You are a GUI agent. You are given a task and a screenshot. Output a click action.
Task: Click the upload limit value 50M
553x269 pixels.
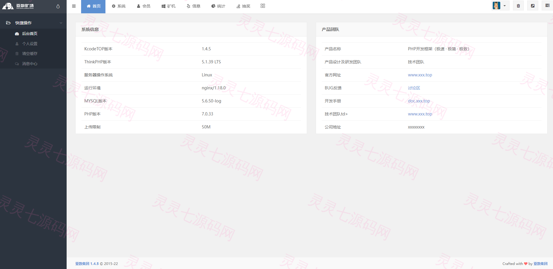point(206,127)
